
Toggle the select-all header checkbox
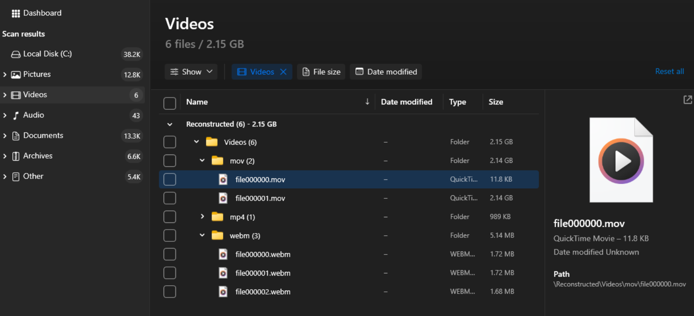click(170, 103)
